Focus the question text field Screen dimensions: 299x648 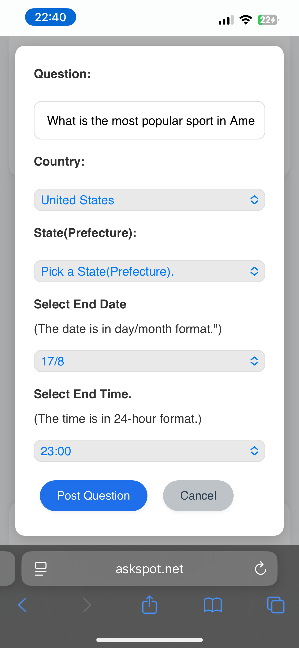(149, 120)
